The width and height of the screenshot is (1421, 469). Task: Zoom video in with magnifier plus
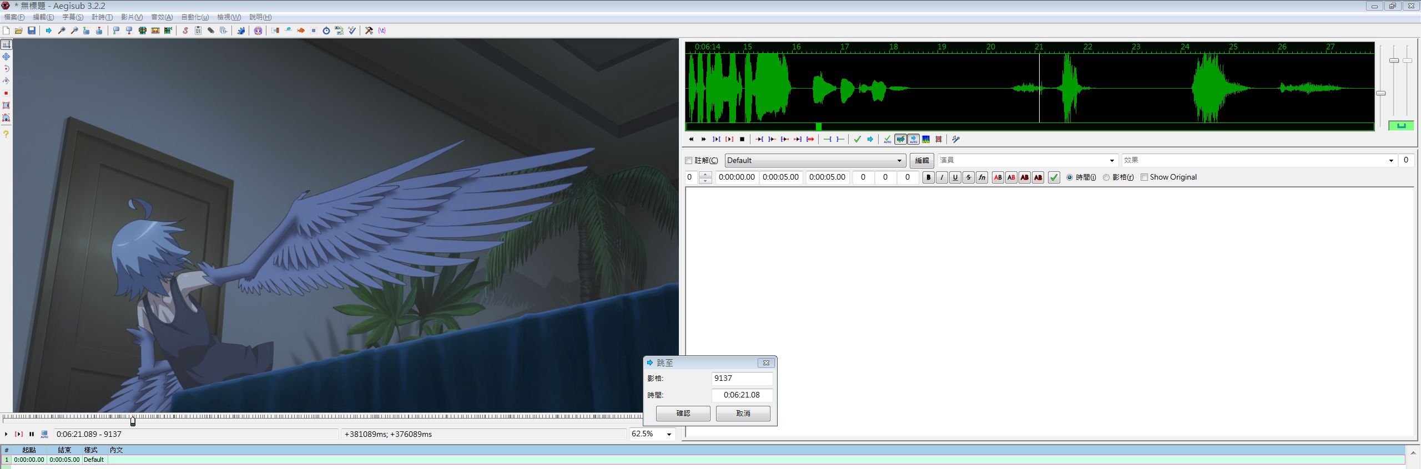tap(62, 30)
